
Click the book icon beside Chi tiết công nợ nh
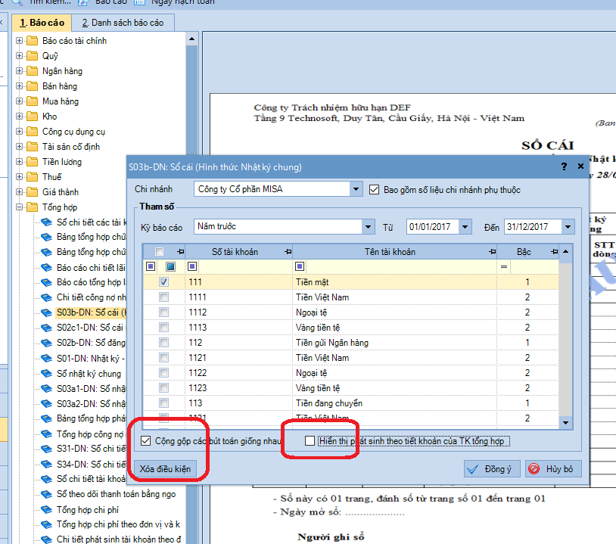click(46, 297)
